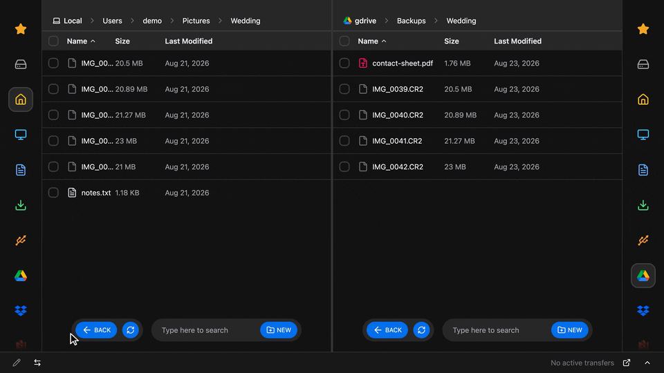Go to Pictures breadcrumb
Viewport: 664px width, 373px height.
(196, 21)
